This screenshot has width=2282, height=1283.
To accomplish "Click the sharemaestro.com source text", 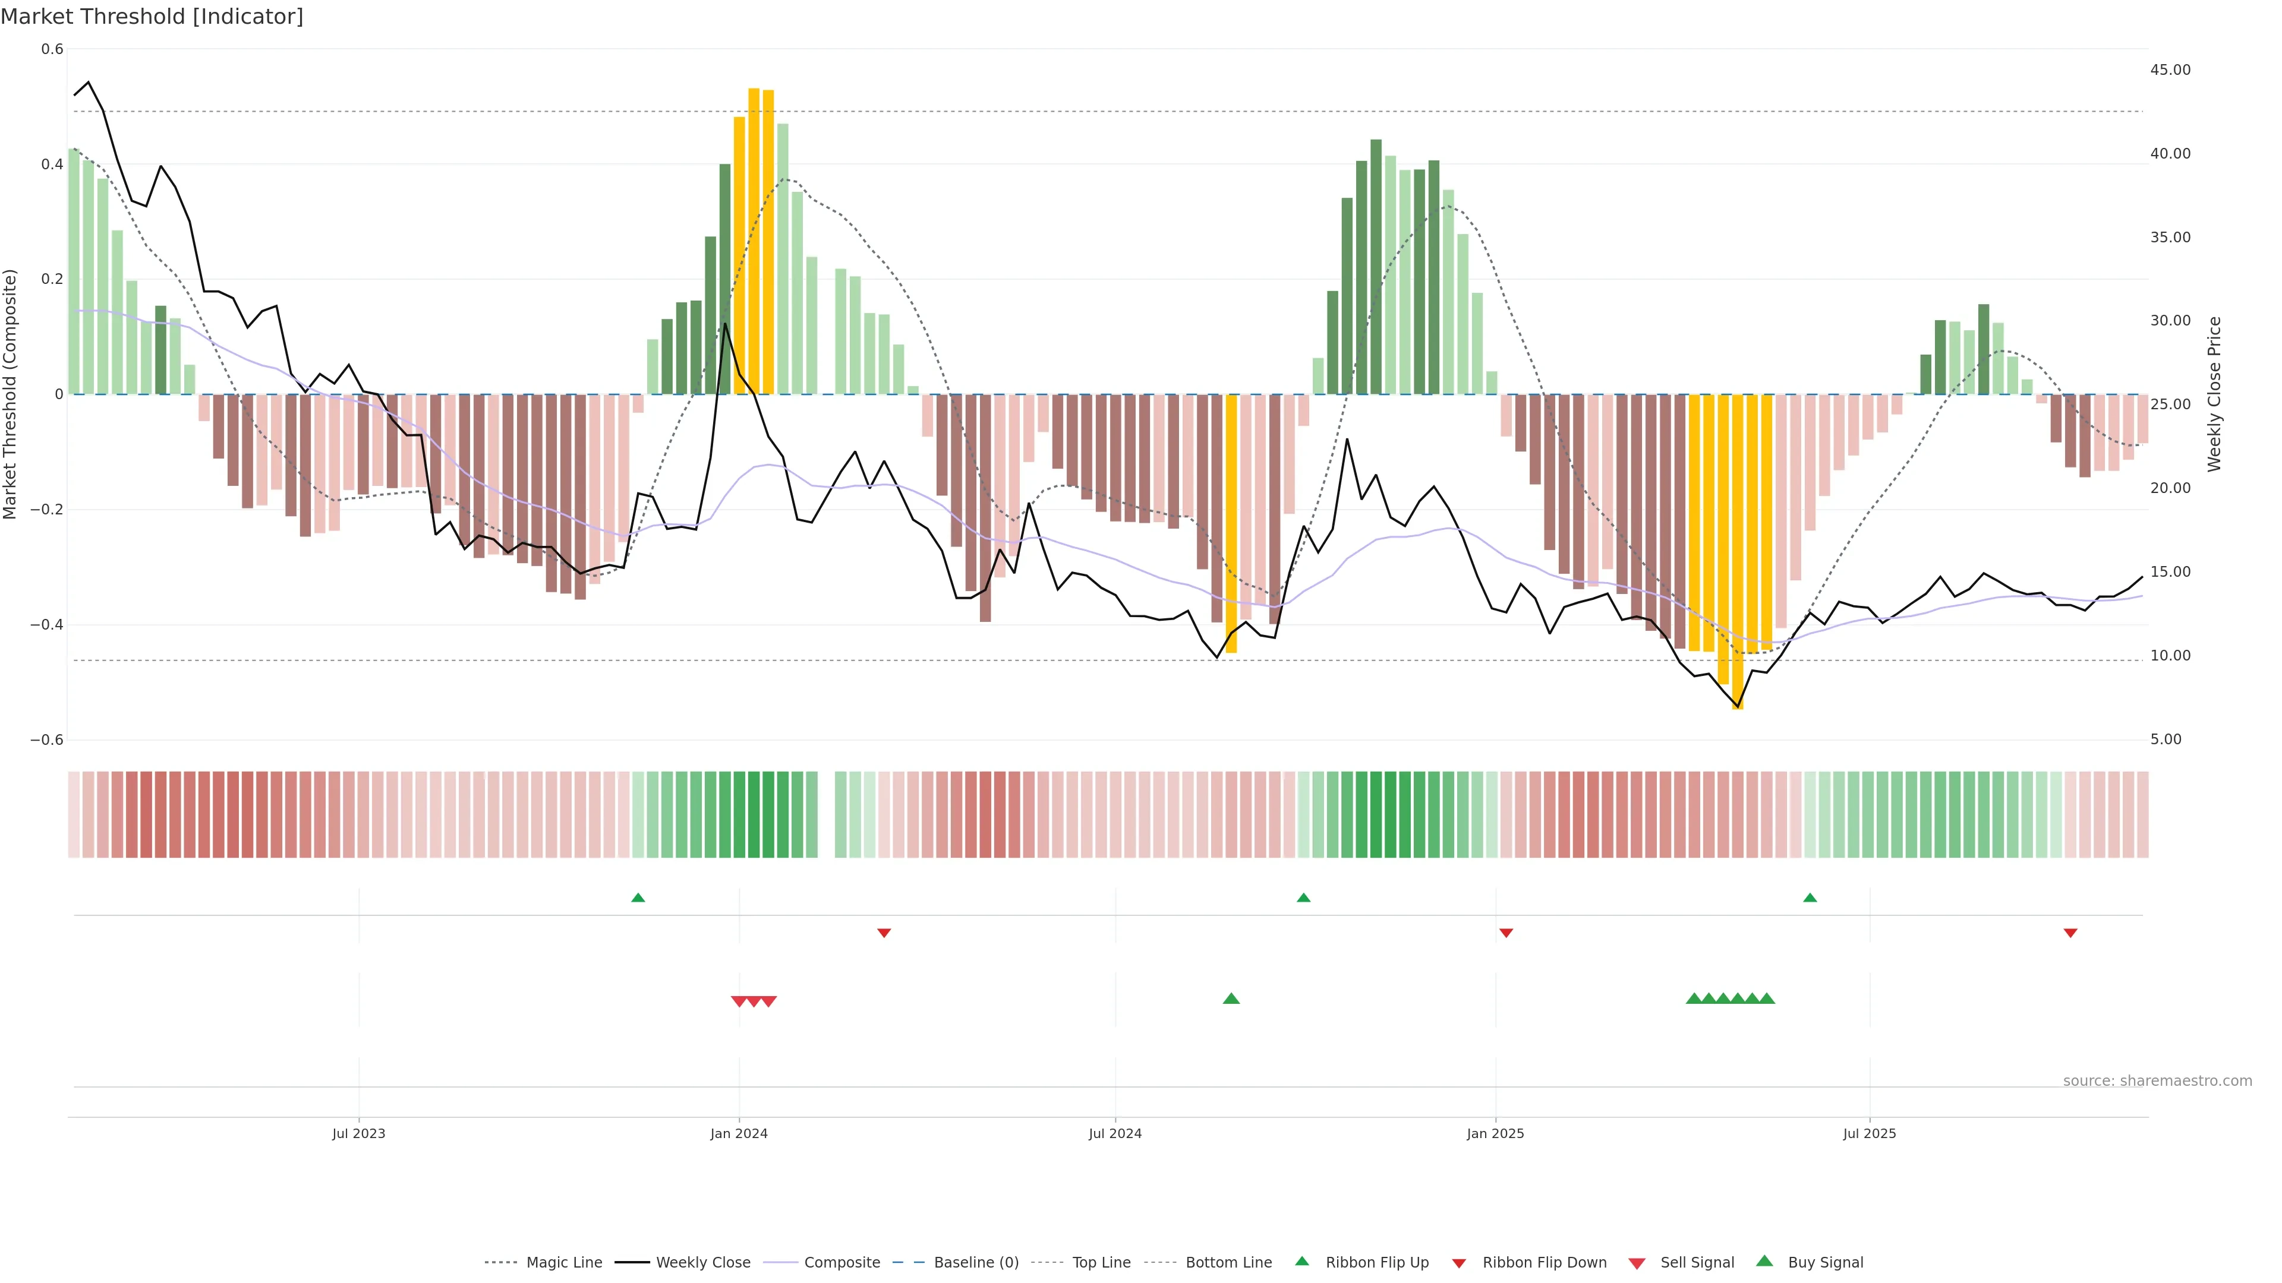I will tap(2157, 1080).
